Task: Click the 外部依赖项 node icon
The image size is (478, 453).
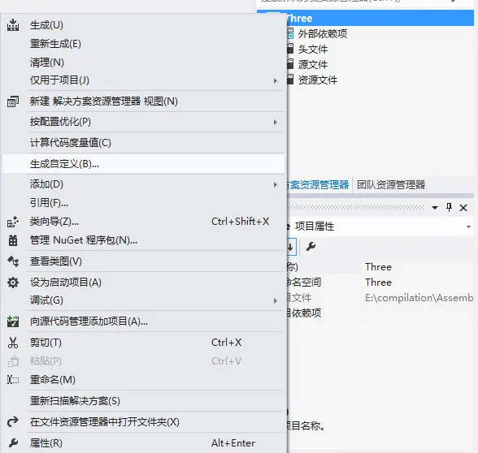Action: 290,33
